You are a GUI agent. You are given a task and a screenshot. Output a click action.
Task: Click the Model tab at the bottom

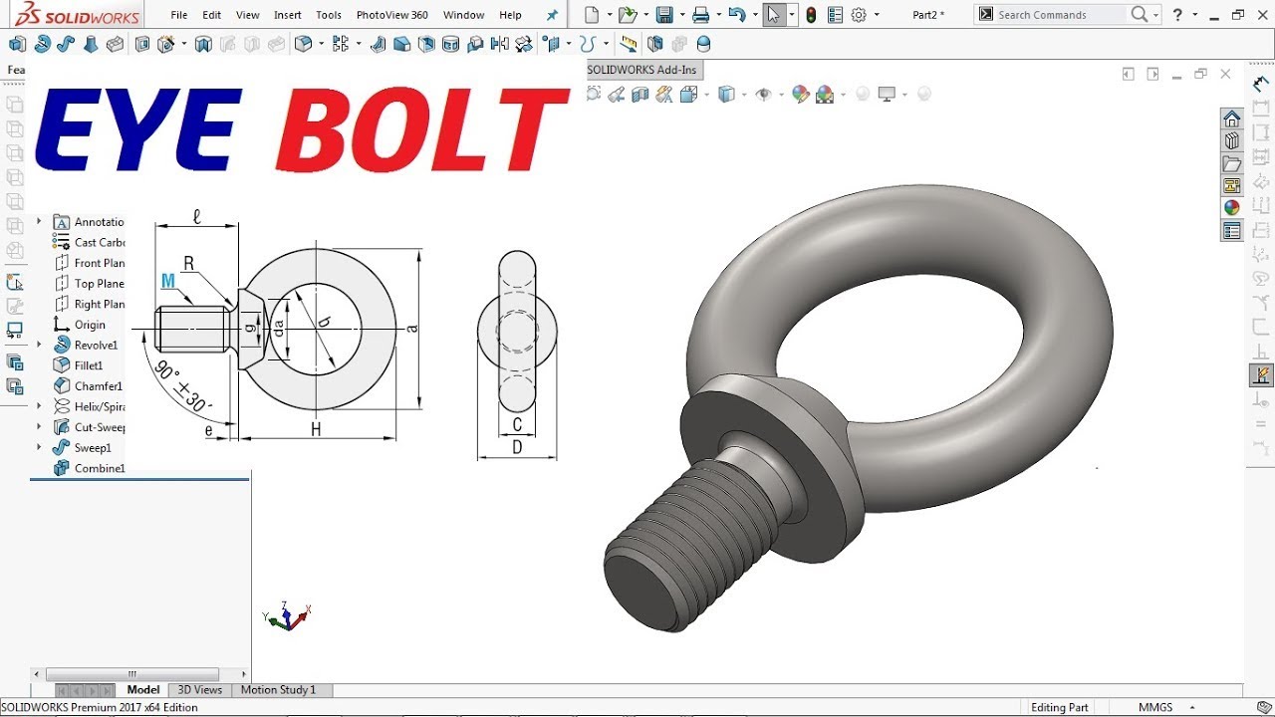coord(143,689)
